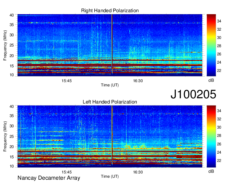
Task: Click the 30 dB label on bottom colorbar
Action: [219, 127]
